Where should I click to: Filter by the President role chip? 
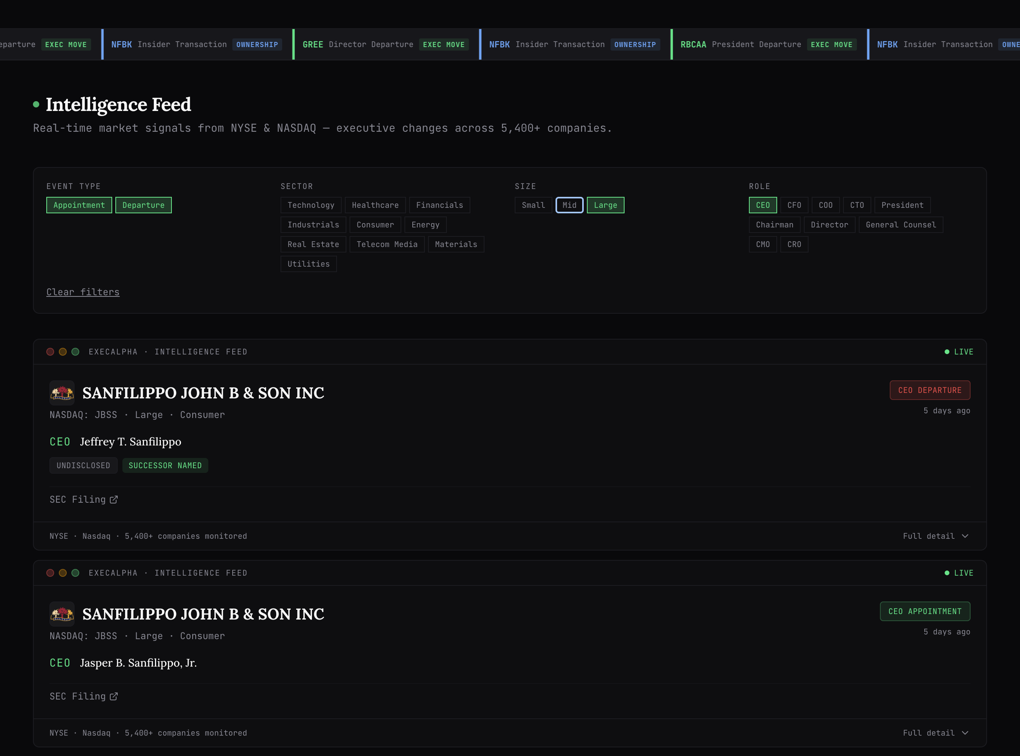click(x=902, y=205)
